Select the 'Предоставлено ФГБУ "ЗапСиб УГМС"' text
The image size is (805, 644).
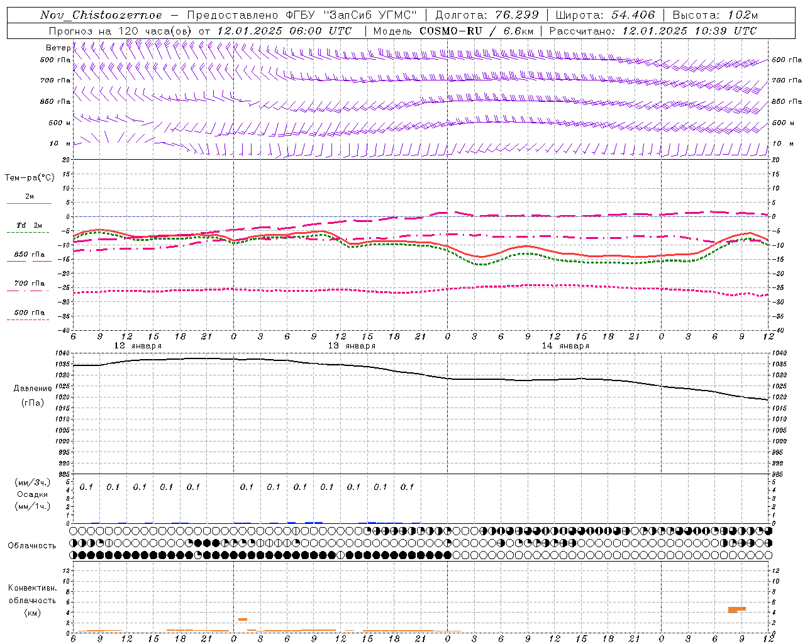coord(302,15)
